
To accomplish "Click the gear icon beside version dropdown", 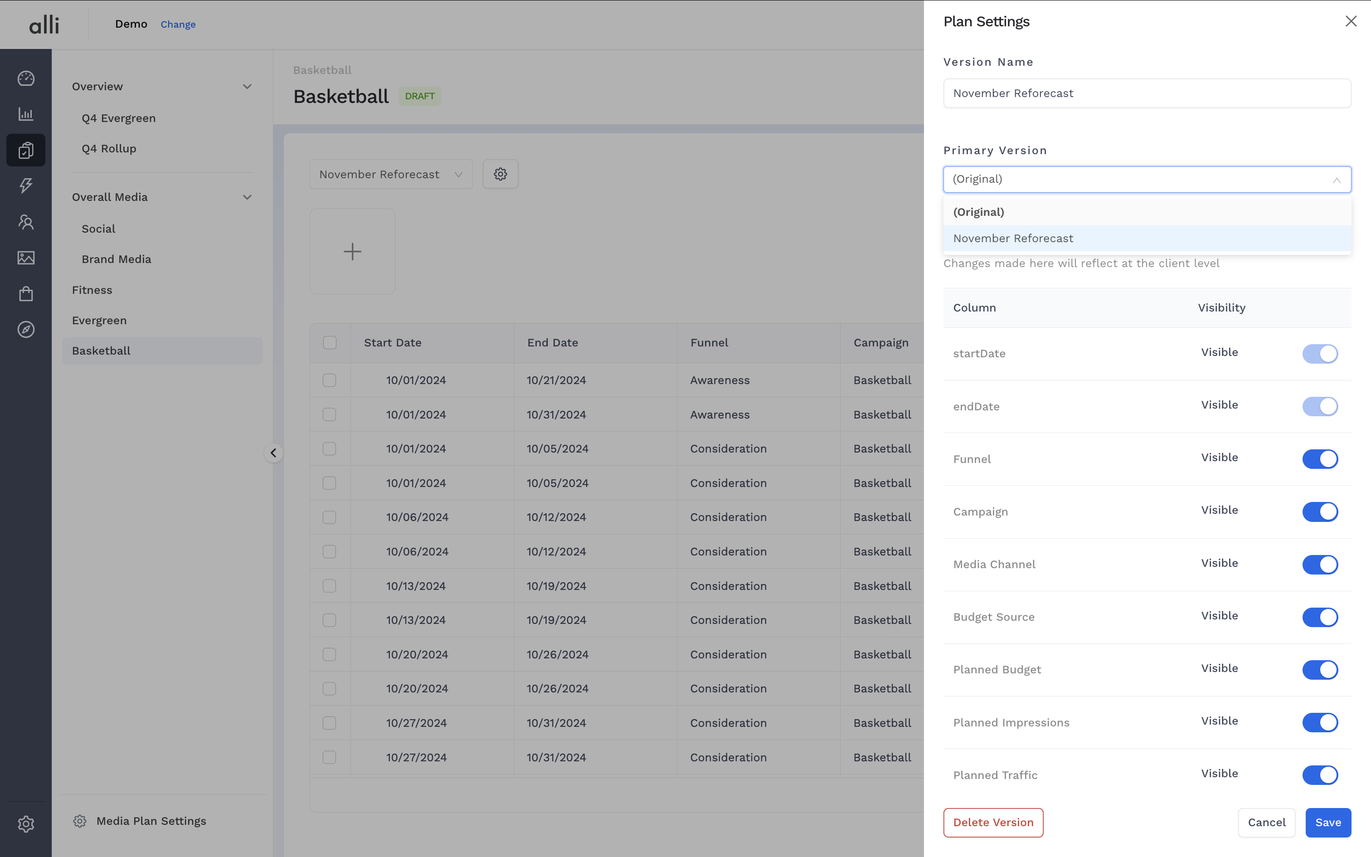I will click(x=500, y=174).
